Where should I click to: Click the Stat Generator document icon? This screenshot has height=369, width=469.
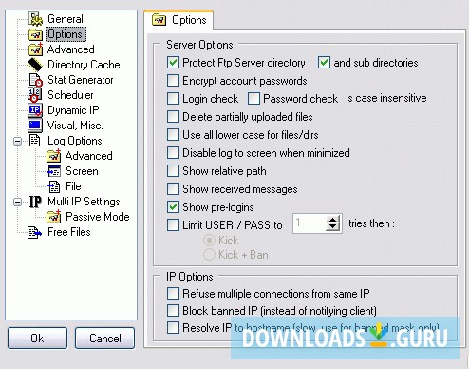tap(35, 80)
